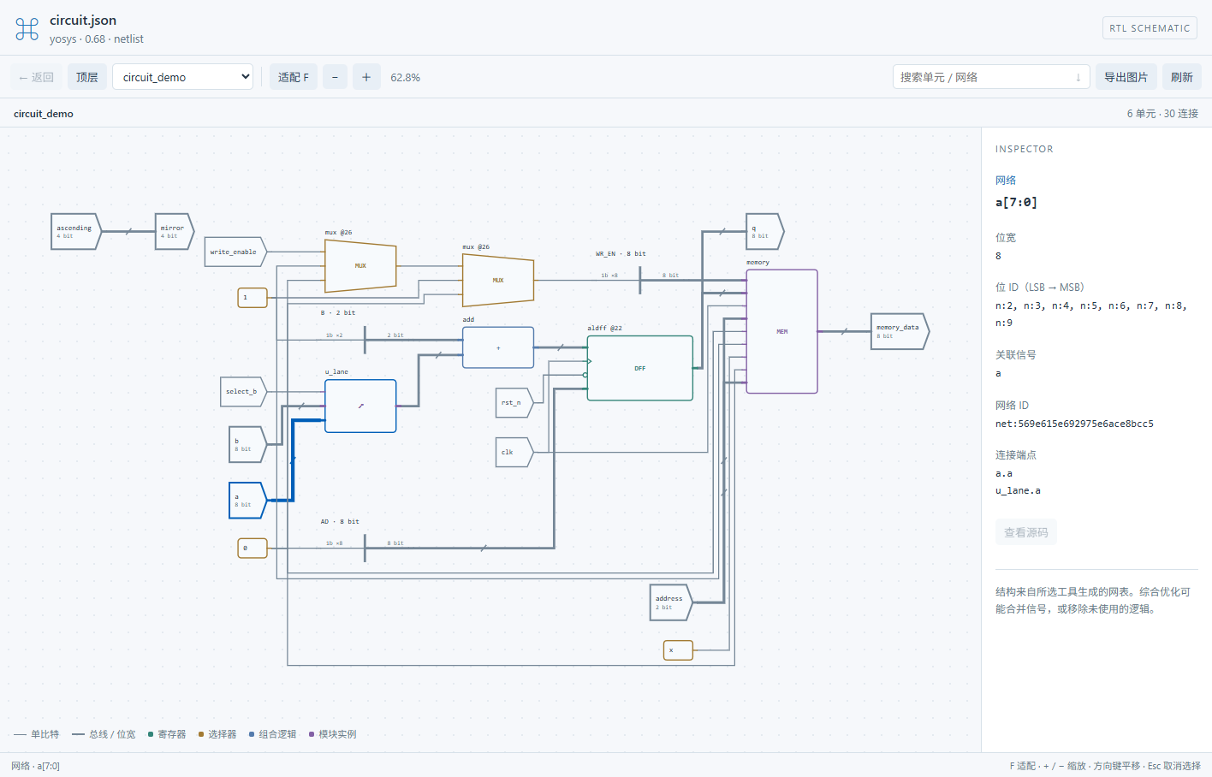The image size is (1212, 777).
Task: Click the search history arrow in search box
Action: (1078, 77)
